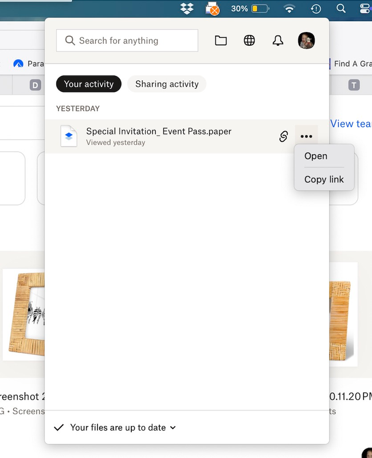The width and height of the screenshot is (372, 458).
Task: Open Dropbox.com via globe icon
Action: tap(249, 40)
